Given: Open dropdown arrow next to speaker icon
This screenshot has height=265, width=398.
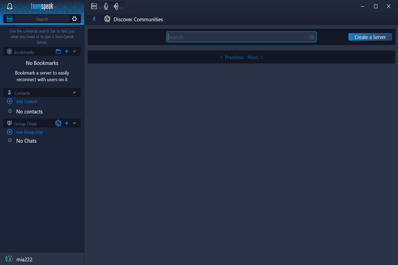Looking at the screenshot, I should pos(122,7).
